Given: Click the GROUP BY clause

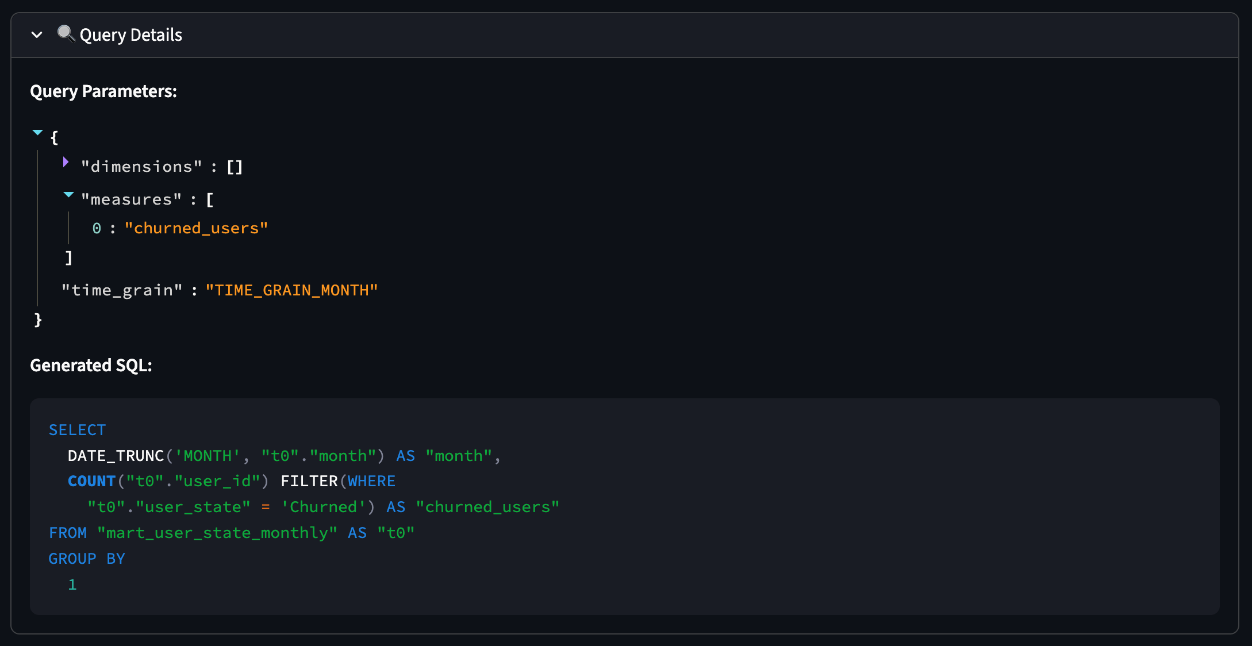Looking at the screenshot, I should (x=87, y=559).
